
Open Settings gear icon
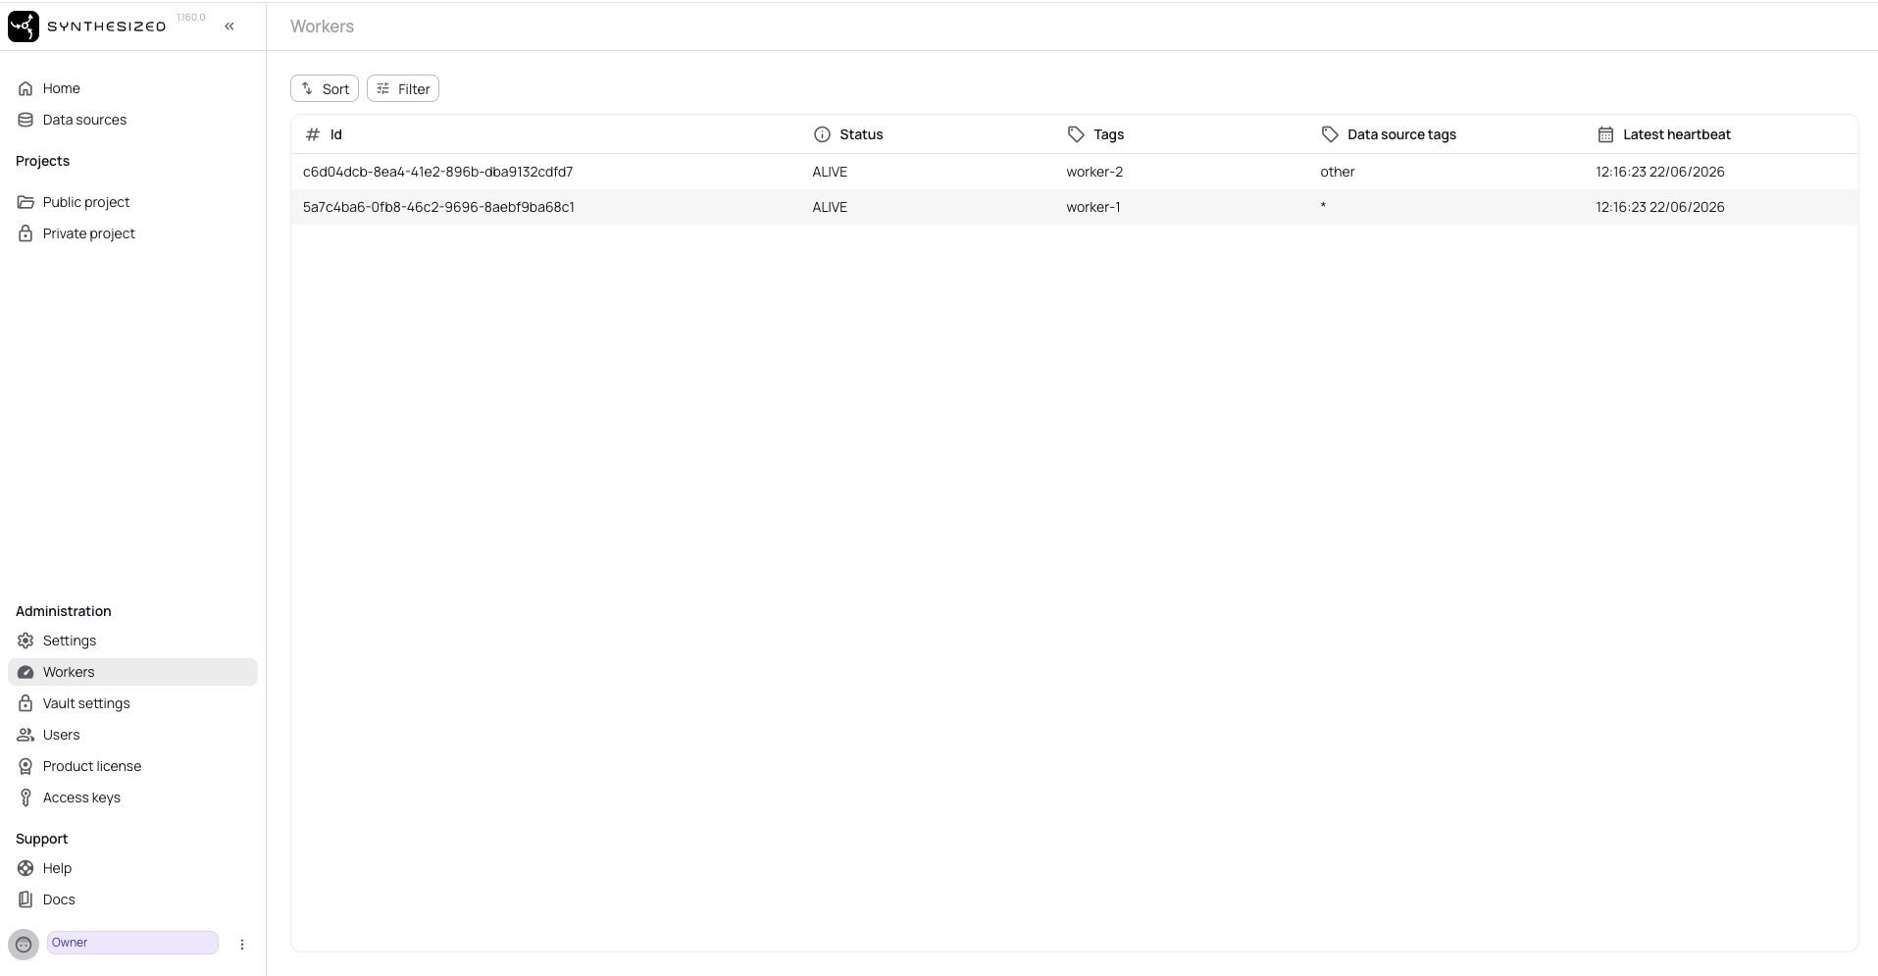click(x=25, y=641)
